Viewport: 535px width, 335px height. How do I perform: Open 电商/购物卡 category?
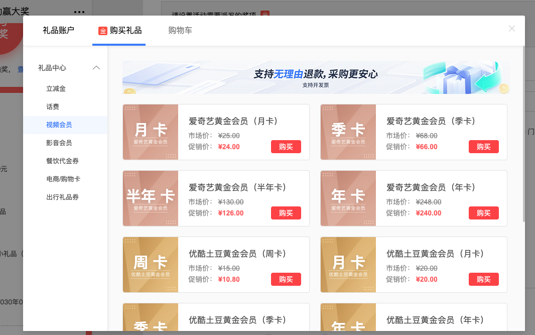[63, 179]
